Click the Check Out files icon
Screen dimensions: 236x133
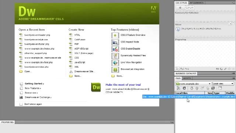[x=202, y=88]
